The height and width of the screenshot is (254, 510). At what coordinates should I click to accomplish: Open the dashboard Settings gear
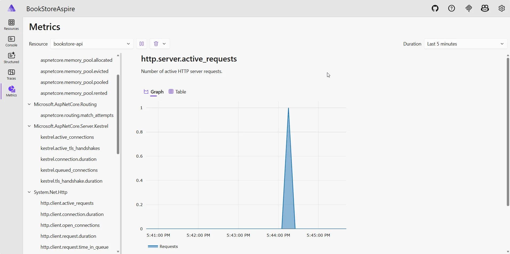pyautogui.click(x=502, y=8)
